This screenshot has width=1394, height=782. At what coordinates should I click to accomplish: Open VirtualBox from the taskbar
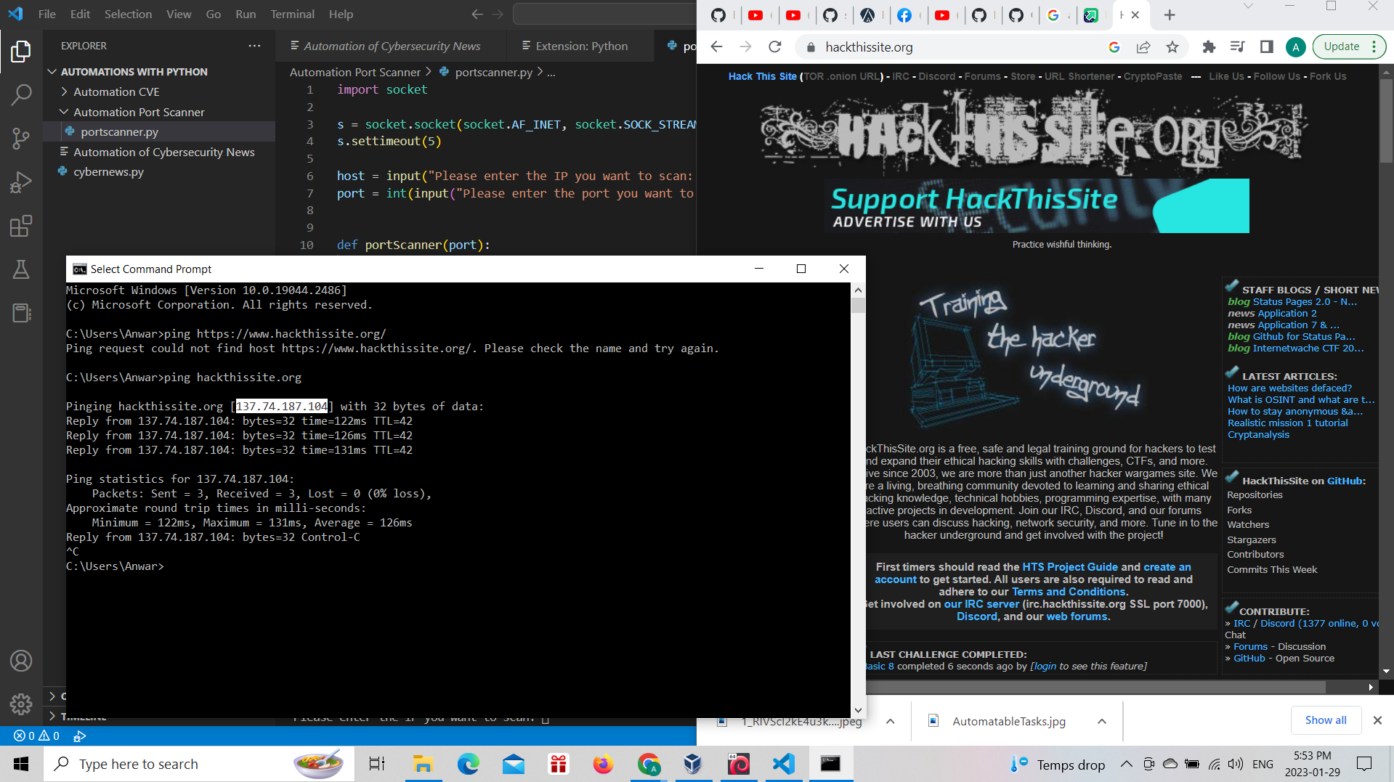point(693,764)
